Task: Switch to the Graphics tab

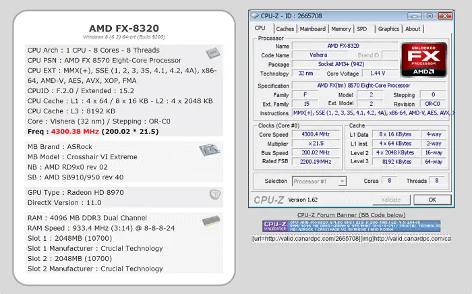Action: click(x=388, y=29)
